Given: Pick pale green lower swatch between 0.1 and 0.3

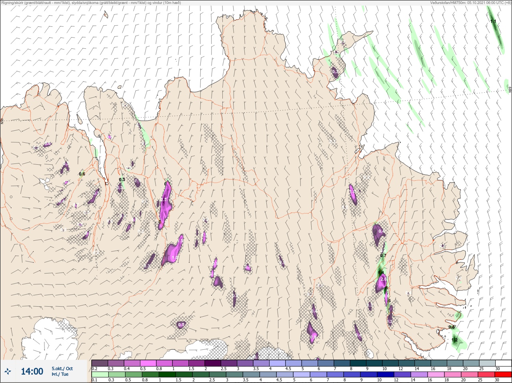Looking at the screenshot, I should [100, 375].
